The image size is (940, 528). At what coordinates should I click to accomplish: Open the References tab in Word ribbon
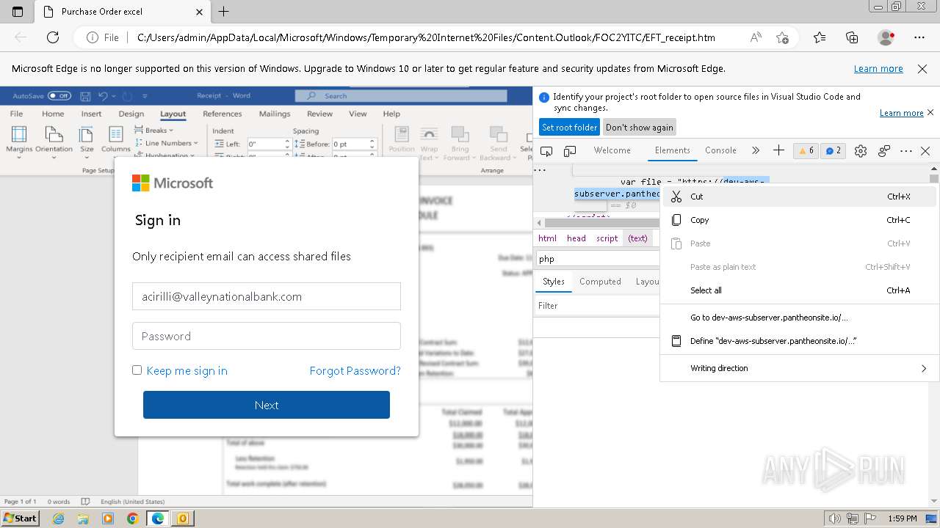pyautogui.click(x=222, y=114)
